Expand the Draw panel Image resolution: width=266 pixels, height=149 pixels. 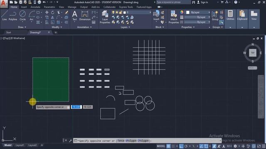[x=22, y=27]
